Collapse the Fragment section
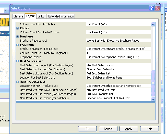 coord(18,45)
